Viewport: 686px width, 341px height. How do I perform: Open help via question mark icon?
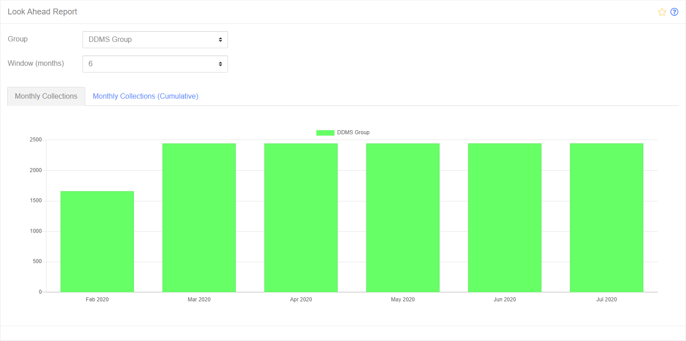click(x=674, y=12)
